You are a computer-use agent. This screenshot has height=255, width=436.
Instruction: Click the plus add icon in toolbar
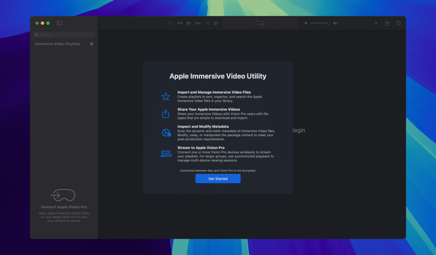click(x=375, y=23)
